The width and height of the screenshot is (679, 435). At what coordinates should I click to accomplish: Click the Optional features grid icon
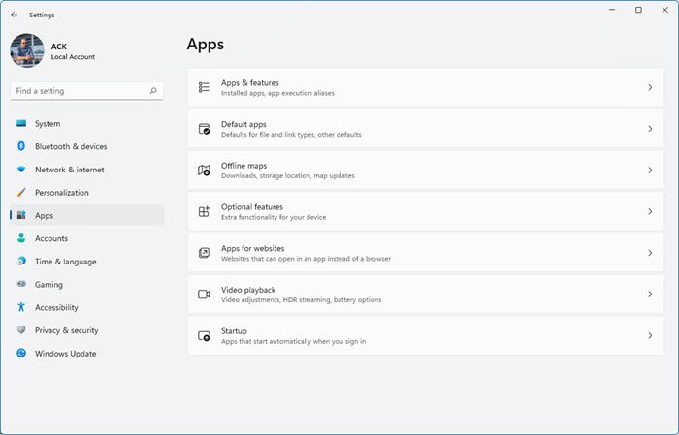pyautogui.click(x=204, y=211)
